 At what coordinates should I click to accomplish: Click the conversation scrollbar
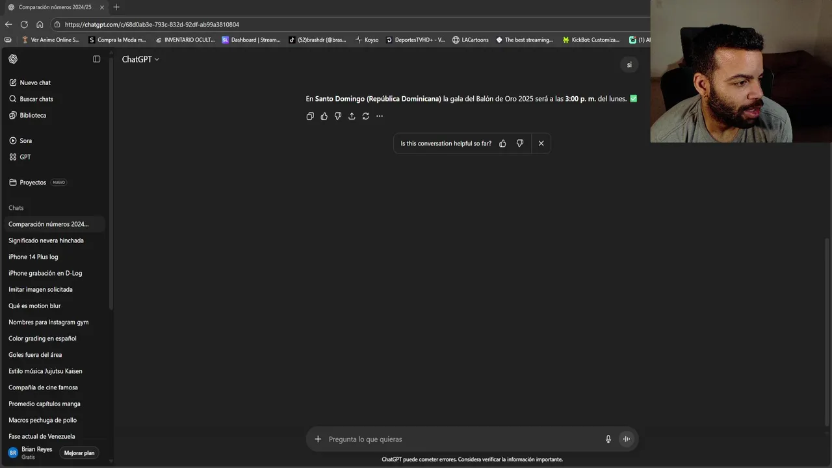click(x=827, y=331)
